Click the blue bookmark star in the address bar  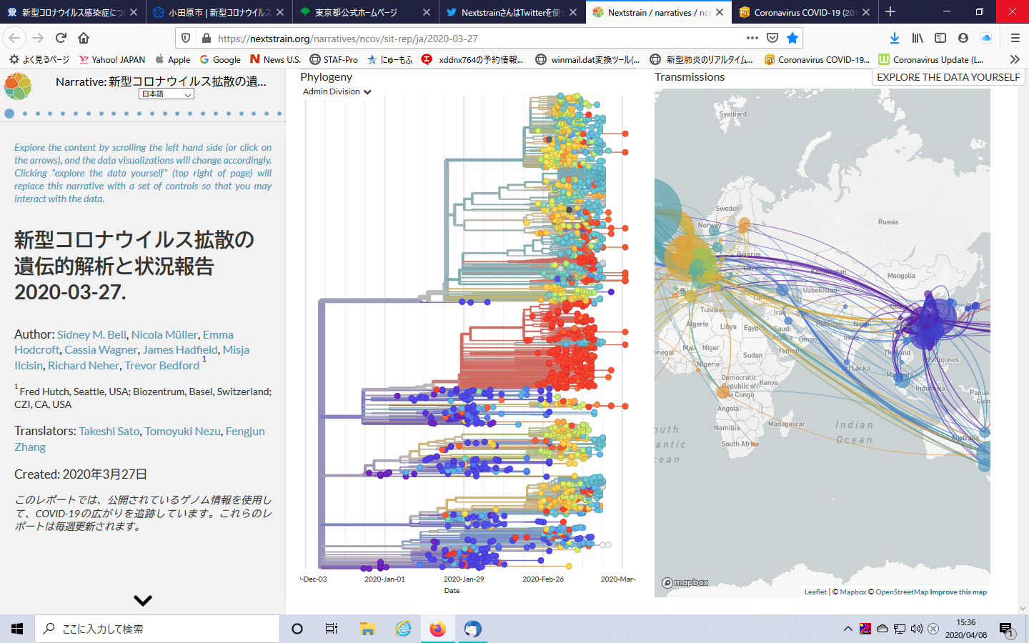[x=792, y=38]
